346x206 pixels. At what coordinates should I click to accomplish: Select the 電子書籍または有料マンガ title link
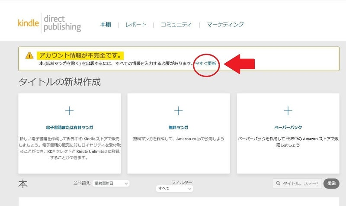pyautogui.click(x=69, y=127)
